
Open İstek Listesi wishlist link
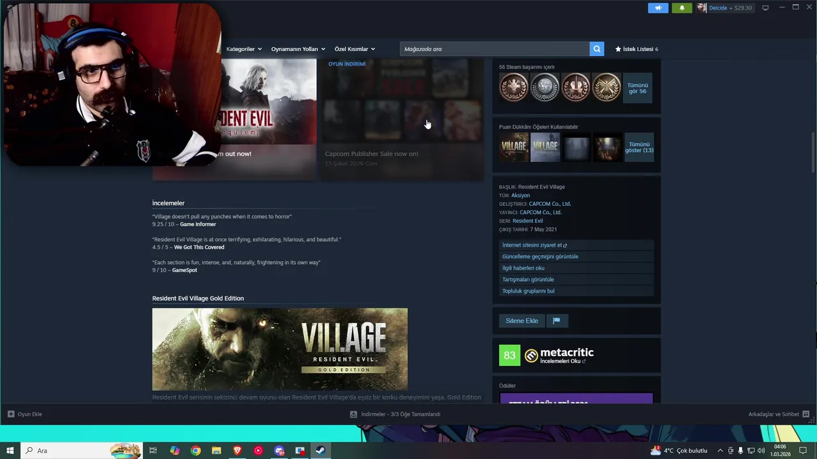pyautogui.click(x=636, y=49)
